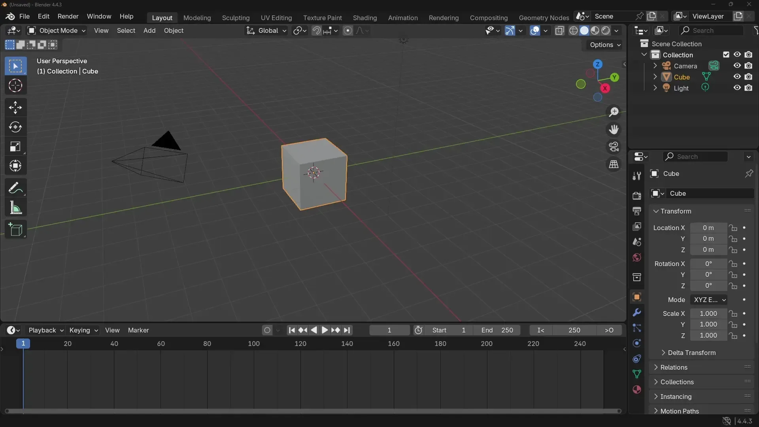Uncheck the Collection exclude checkbox

point(726,55)
